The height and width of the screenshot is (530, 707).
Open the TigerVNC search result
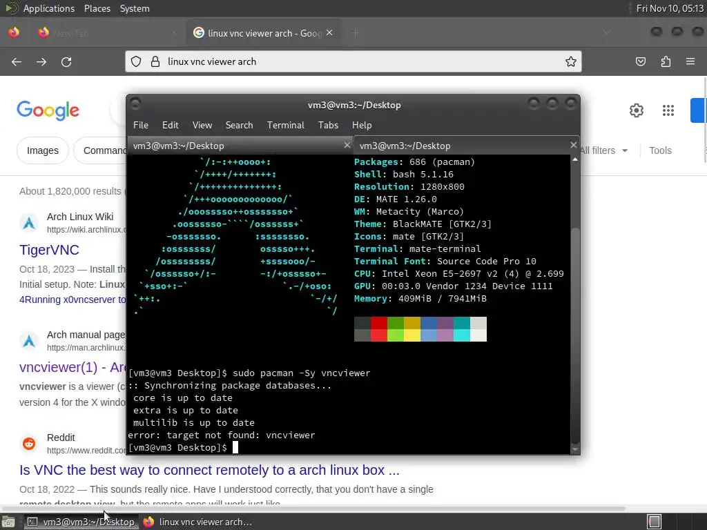pos(49,250)
